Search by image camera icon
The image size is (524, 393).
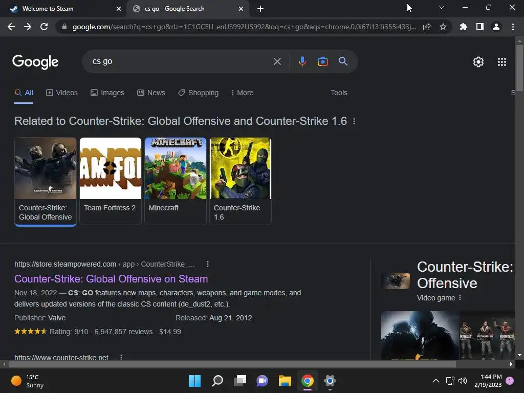322,61
